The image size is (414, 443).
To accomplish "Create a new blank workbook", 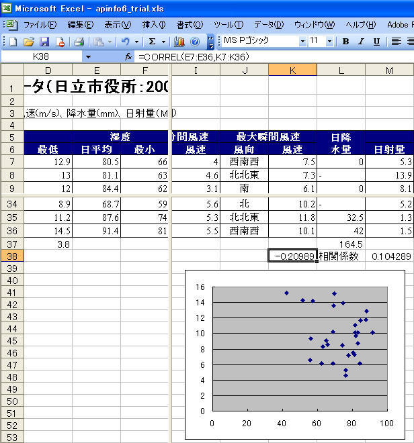I will (13, 41).
